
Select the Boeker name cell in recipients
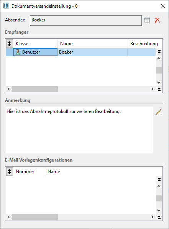point(93,52)
